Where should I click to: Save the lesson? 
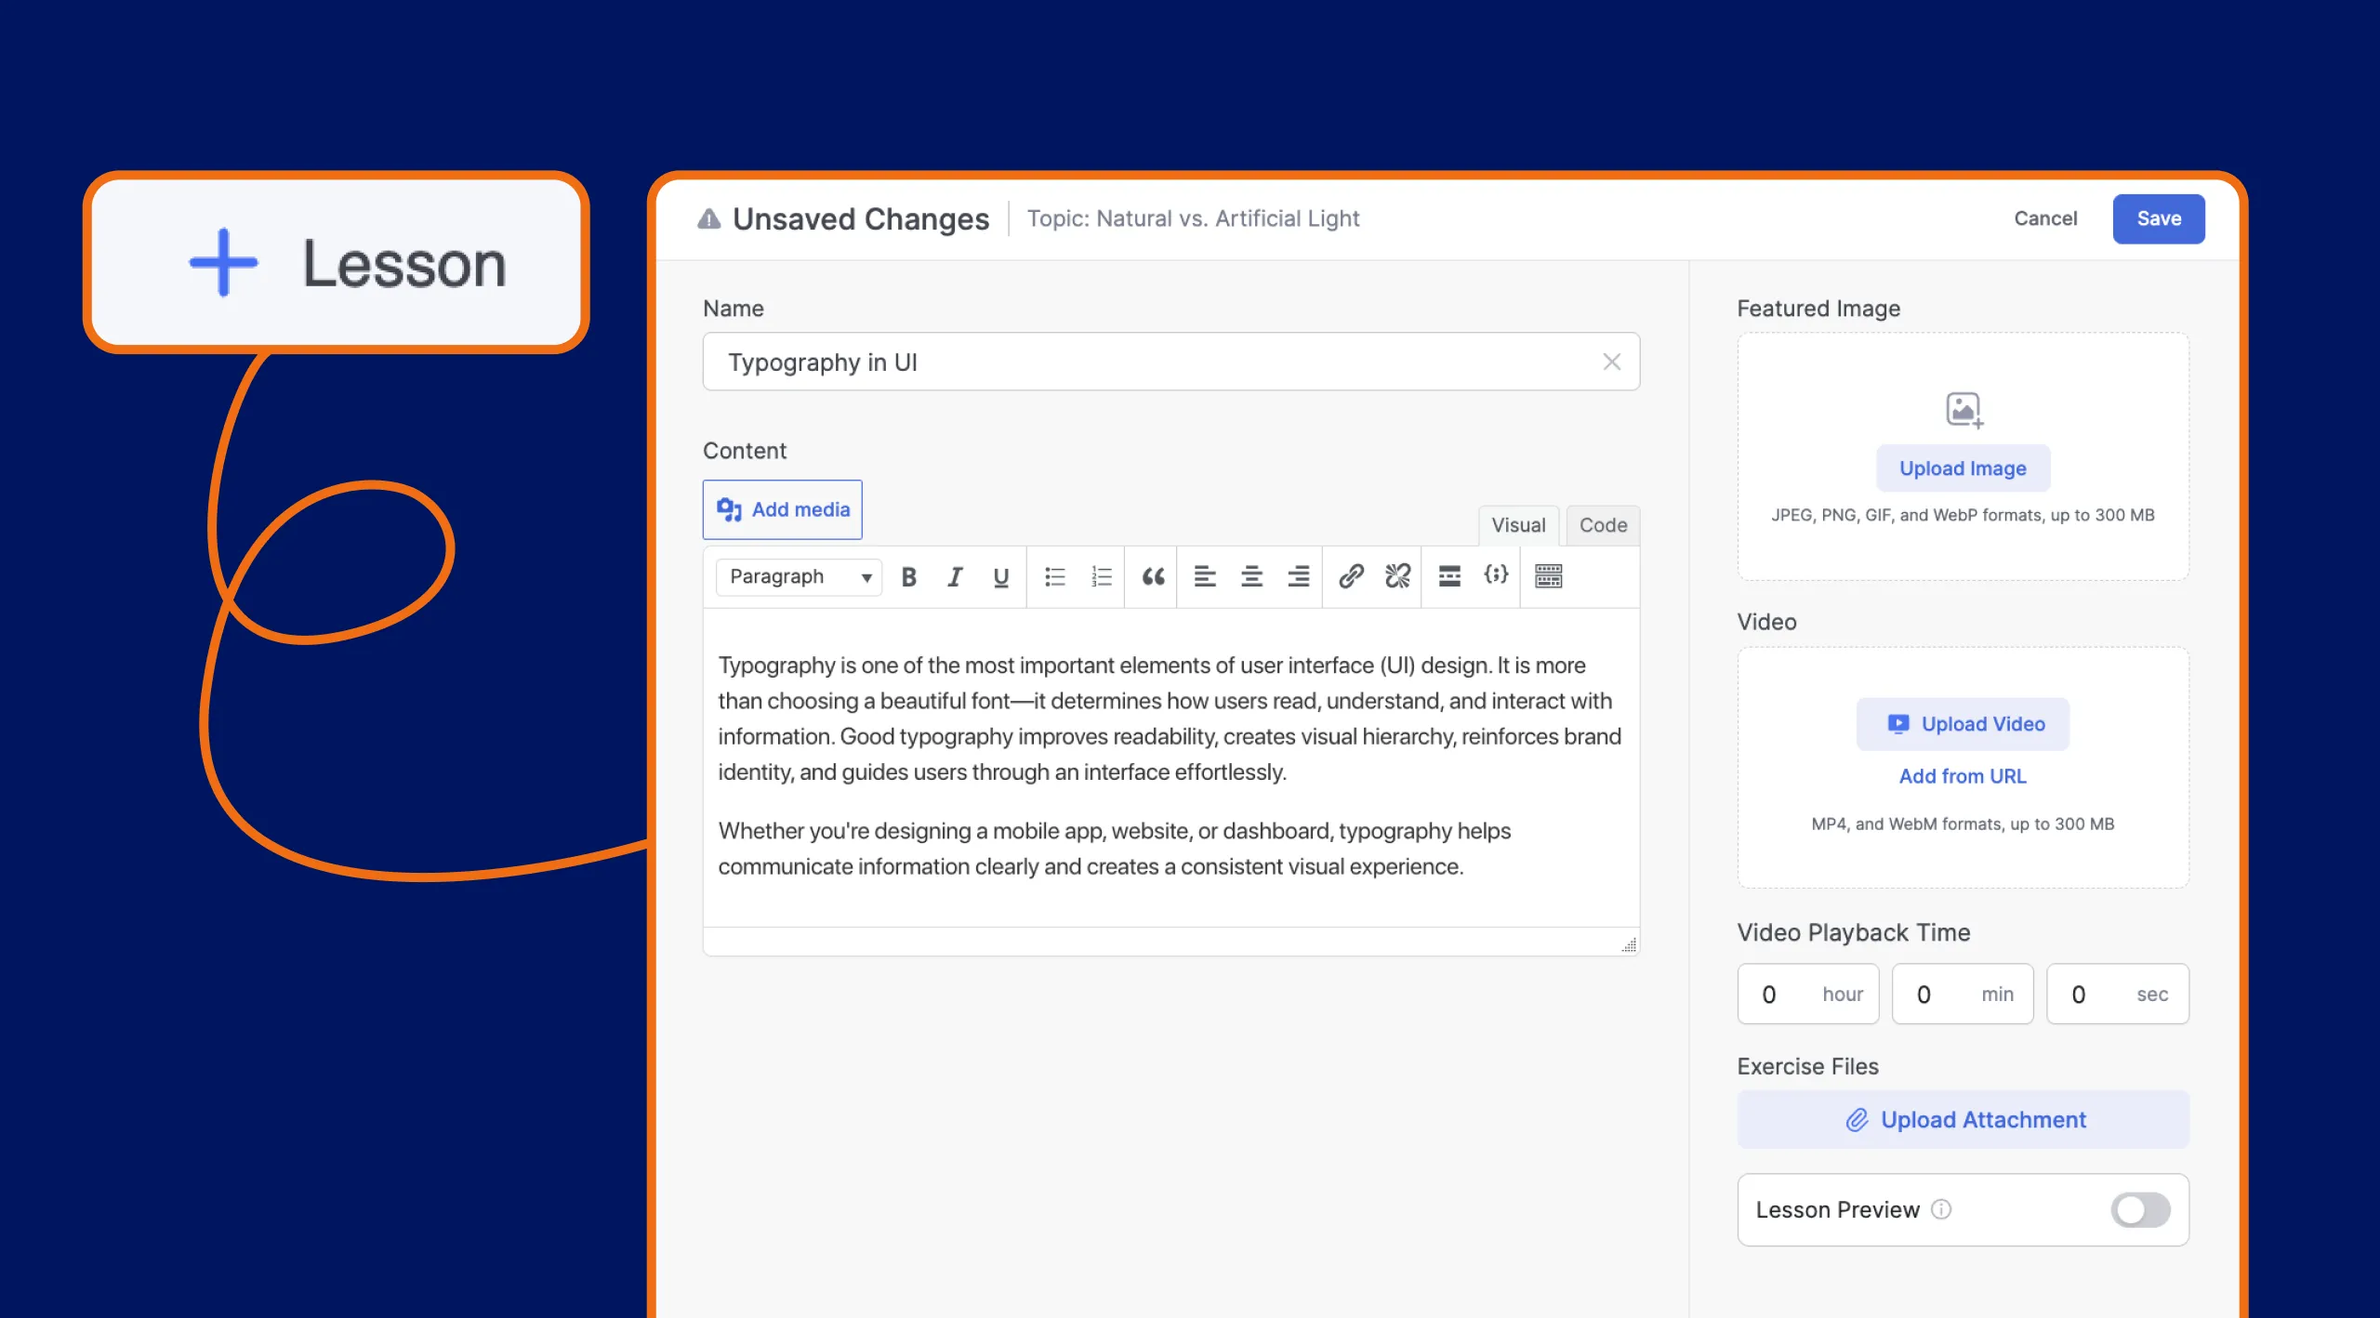[x=2158, y=218]
